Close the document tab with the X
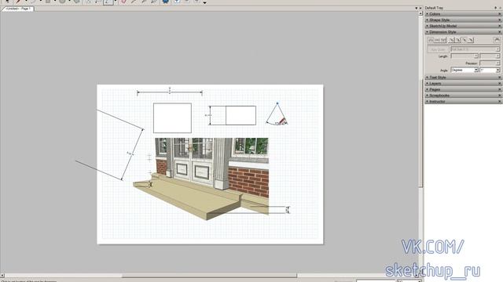Screen dimensions: 503x282 (420, 9)
